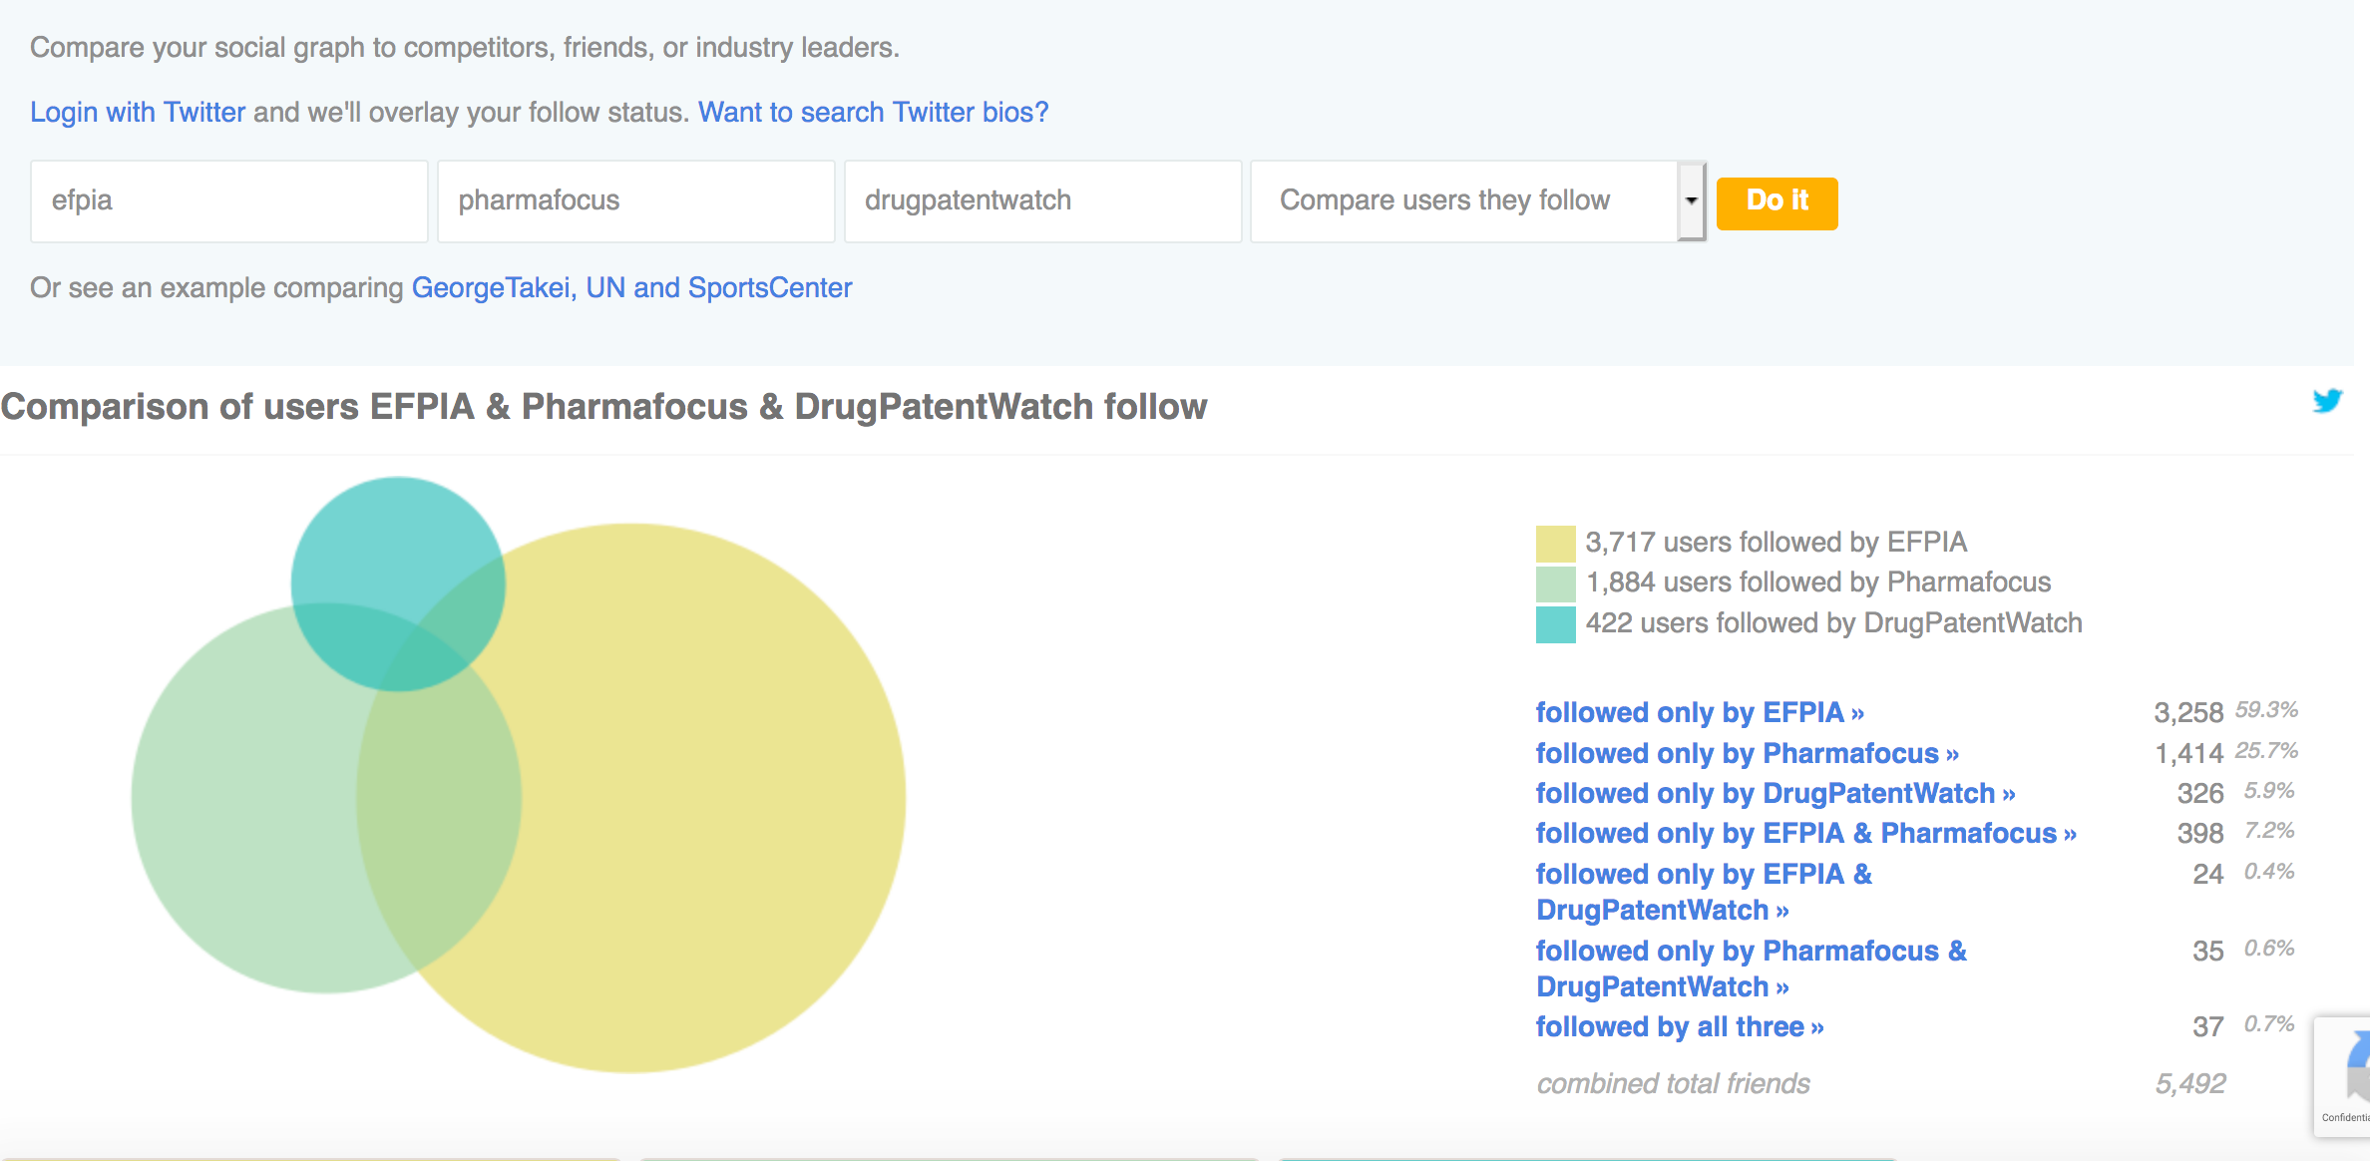The image size is (2370, 1161).
Task: Open 'Want to search Twitter bios?' link
Action: coord(873,112)
